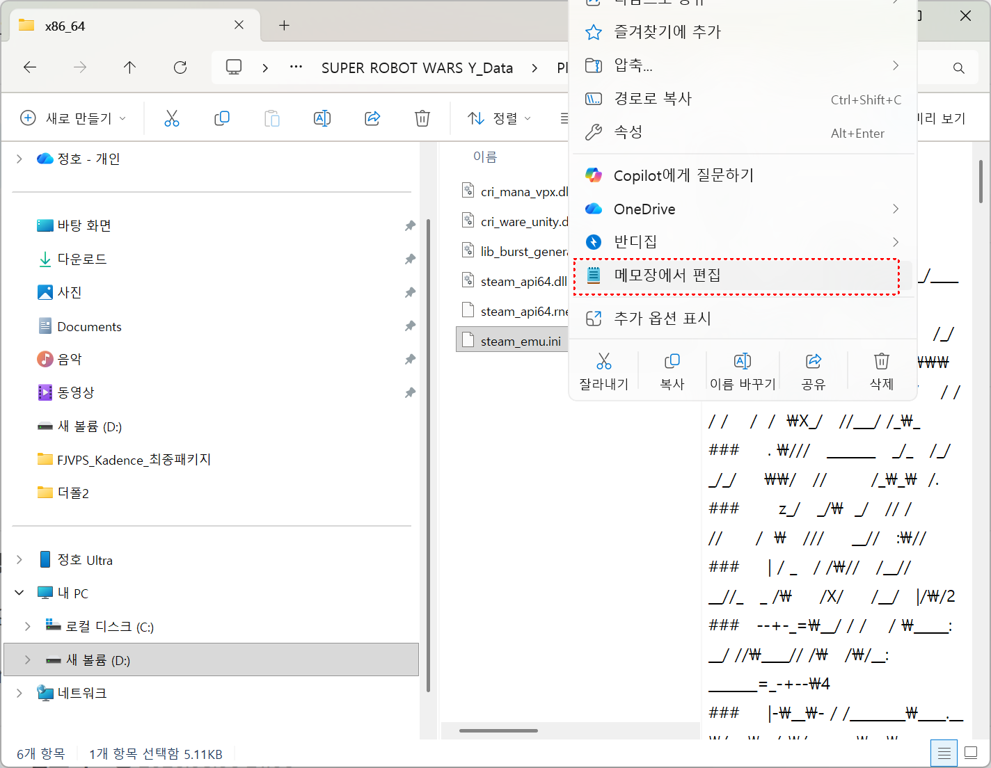Switch to details view icon in status bar

(x=944, y=753)
